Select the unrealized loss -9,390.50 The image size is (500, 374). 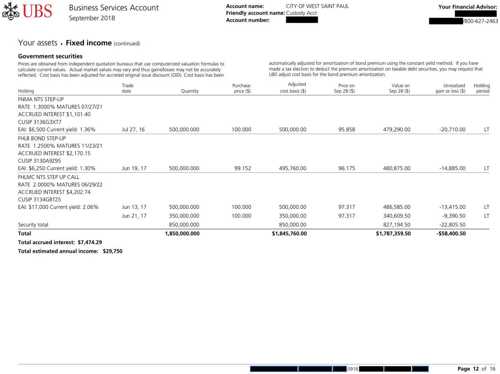454,216
